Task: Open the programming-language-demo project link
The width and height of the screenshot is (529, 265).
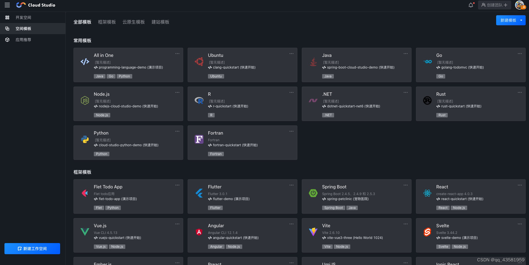Action: coord(128,67)
